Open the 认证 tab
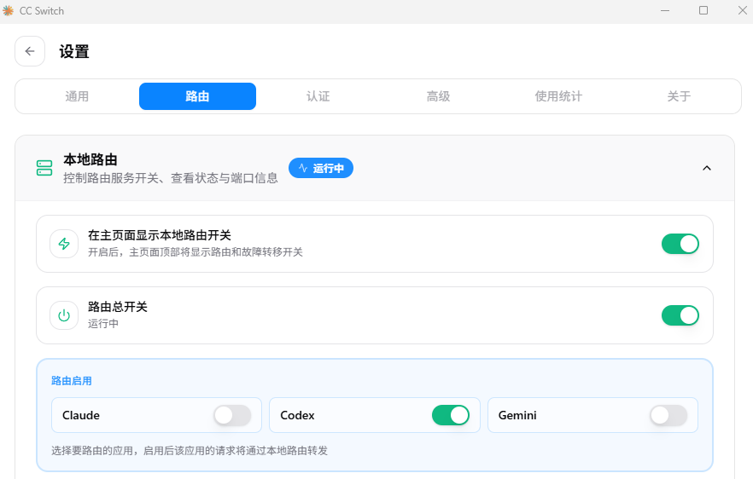Image resolution: width=753 pixels, height=479 pixels. 318,96
